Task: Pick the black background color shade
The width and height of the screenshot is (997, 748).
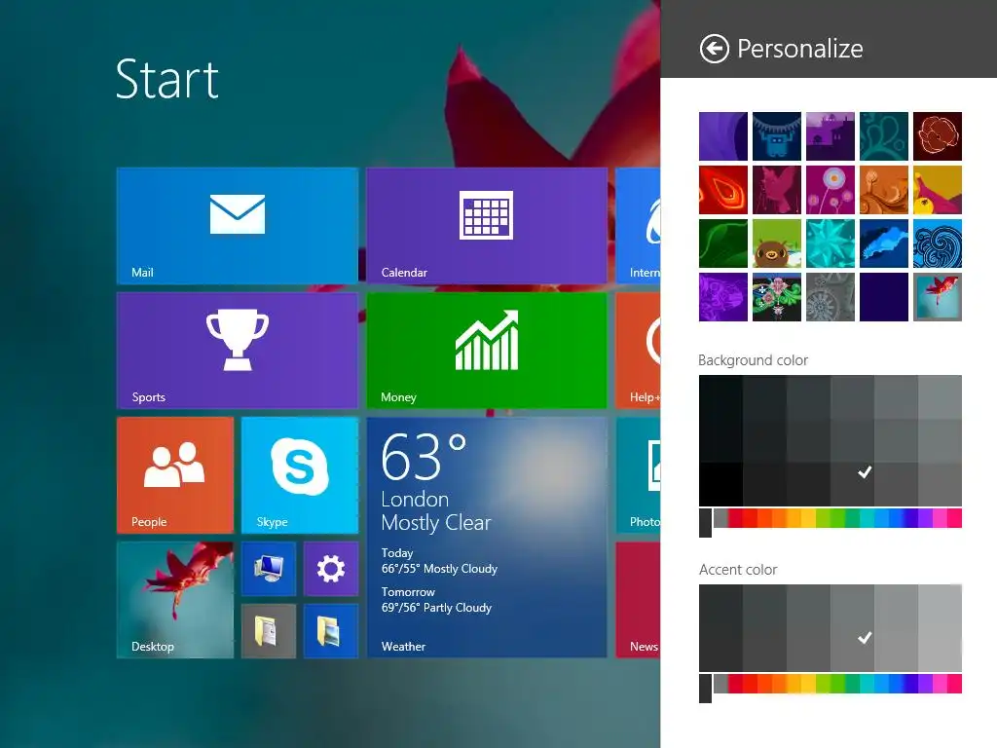Action: coord(720,484)
